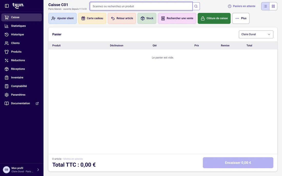This screenshot has height=176, width=282.
Task: Click the Qté column header
Action: pyautogui.click(x=155, y=46)
